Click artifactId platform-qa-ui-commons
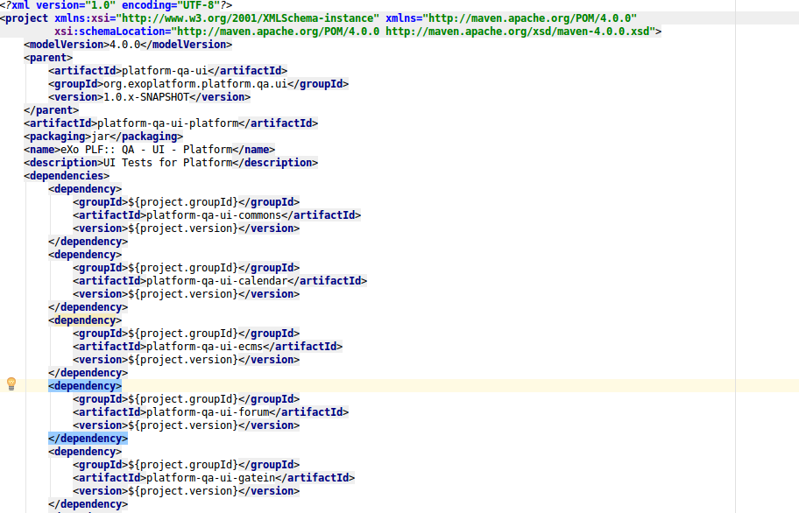Screen dimensions: 799x513 tap(216, 215)
